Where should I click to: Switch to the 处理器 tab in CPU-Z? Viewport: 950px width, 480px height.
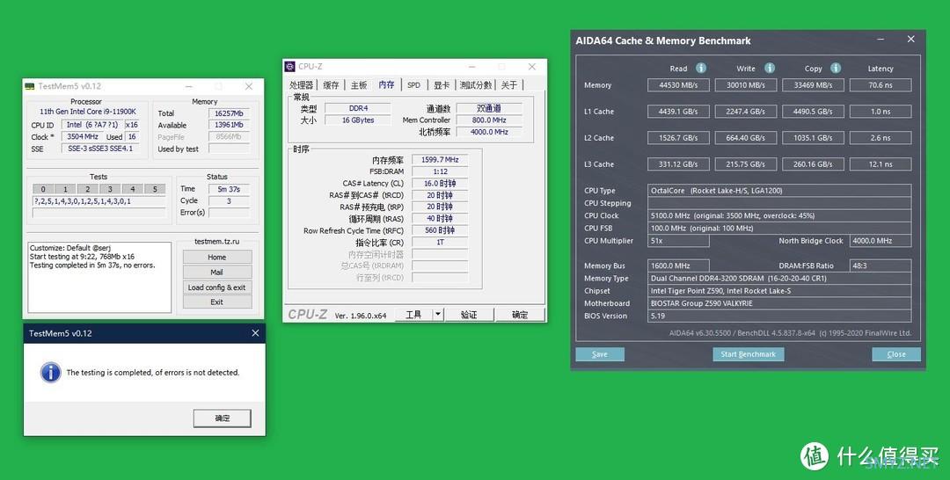[301, 84]
